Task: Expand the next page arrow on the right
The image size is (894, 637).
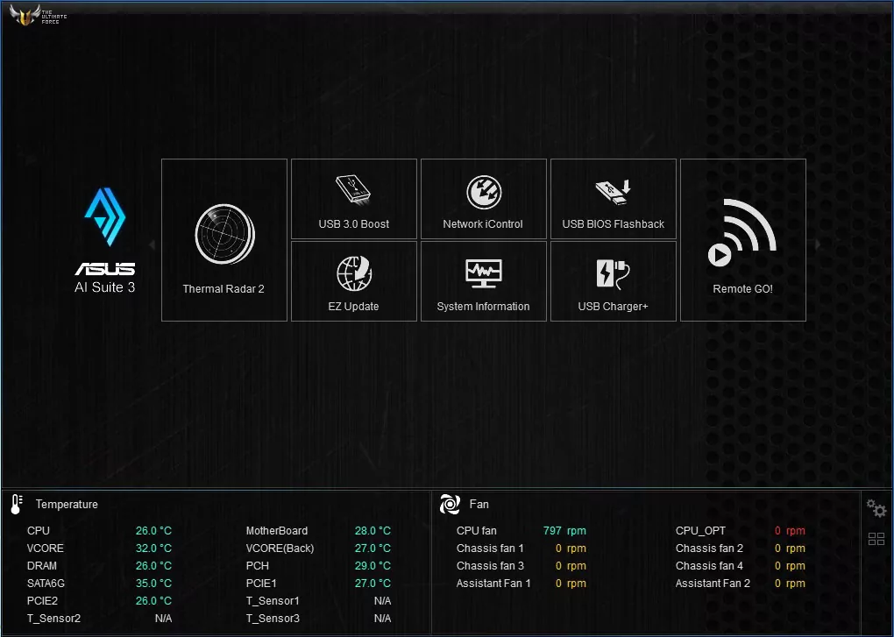Action: (817, 245)
